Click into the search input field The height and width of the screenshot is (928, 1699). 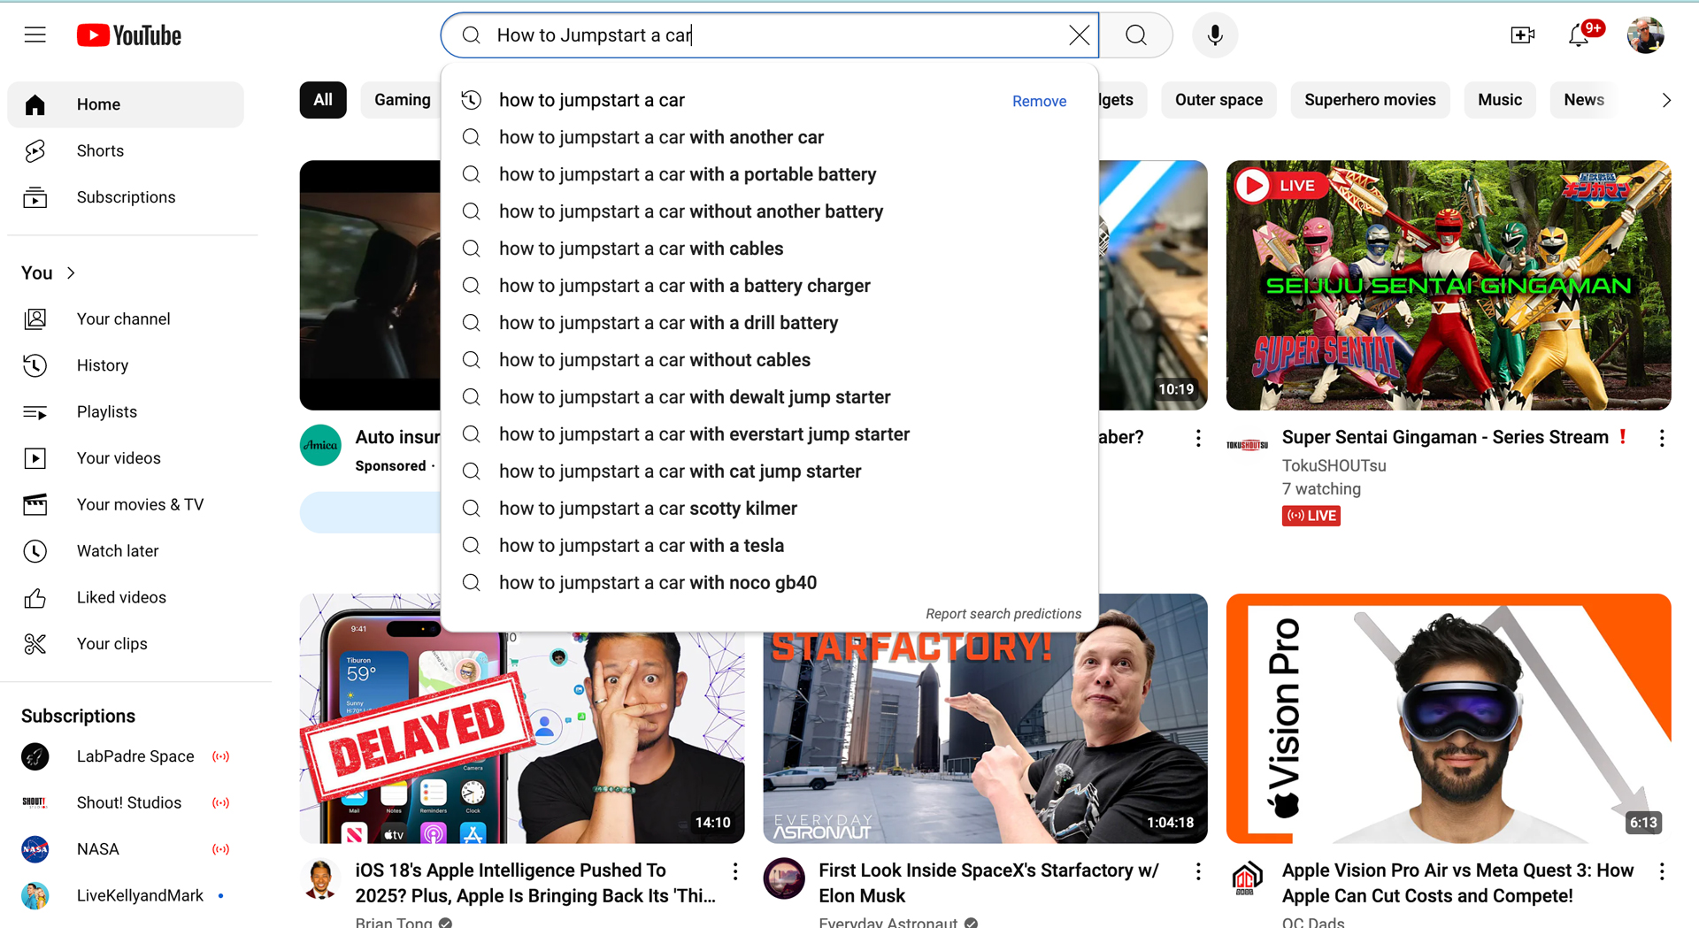[770, 35]
